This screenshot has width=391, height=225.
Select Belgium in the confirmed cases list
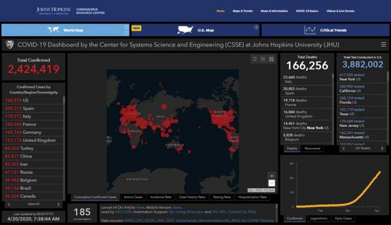click(x=33, y=180)
